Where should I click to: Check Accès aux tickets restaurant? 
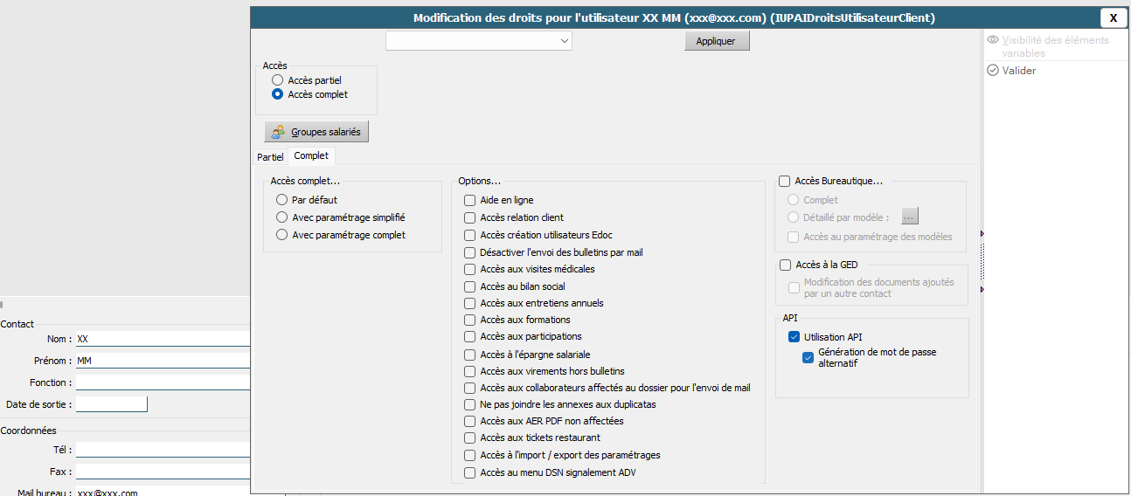[470, 437]
